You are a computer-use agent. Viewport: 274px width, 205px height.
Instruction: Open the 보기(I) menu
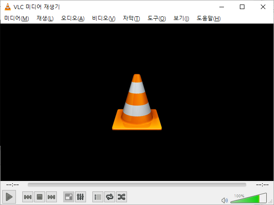pos(181,18)
